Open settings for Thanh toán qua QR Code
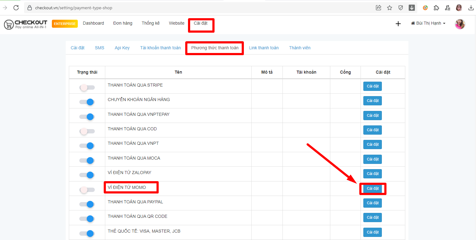Viewport: 476px width, 240px height. [x=373, y=218]
